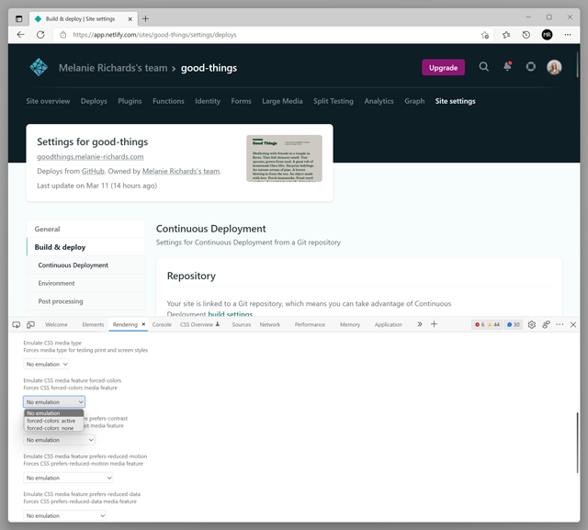Open the browser History icon
This screenshot has width=588, height=530.
point(526,35)
